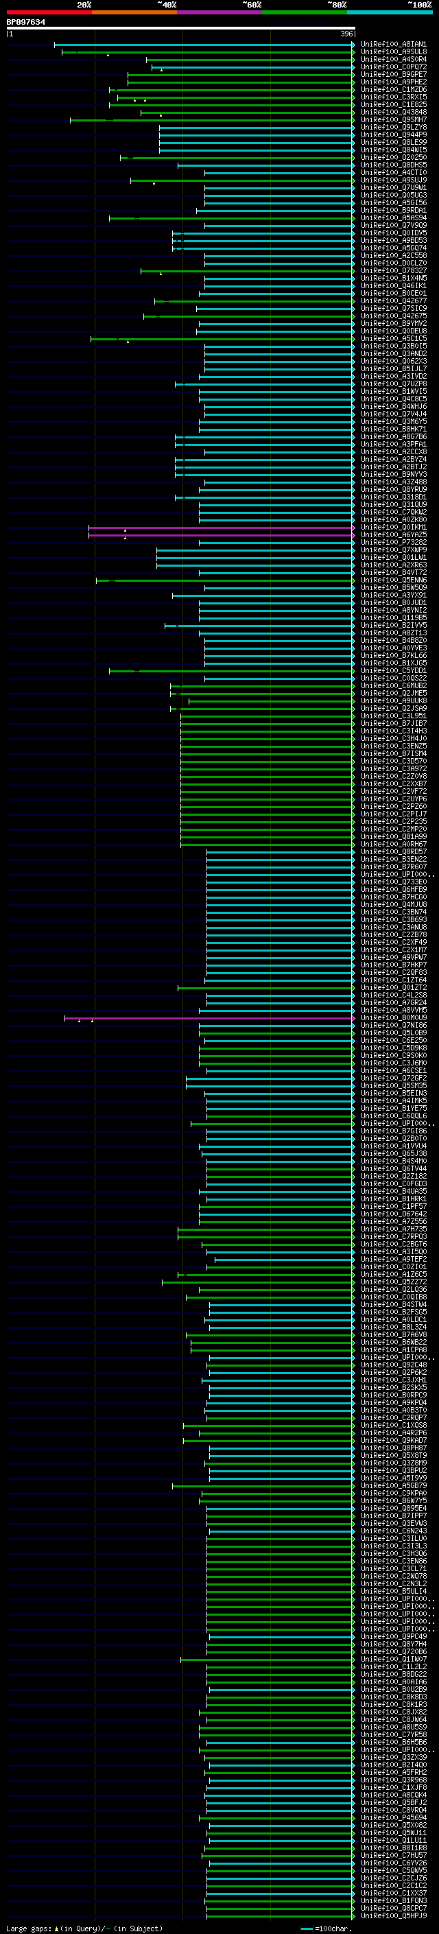Select the UniRef100_B4WHJ6 label
The image size is (439, 1934).
coord(393,406)
